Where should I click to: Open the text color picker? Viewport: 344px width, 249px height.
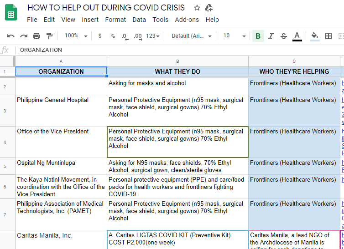pyautogui.click(x=297, y=36)
